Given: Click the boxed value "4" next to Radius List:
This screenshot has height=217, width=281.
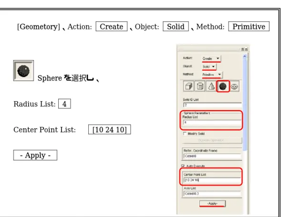Looking at the screenshot, I should 64,104.
